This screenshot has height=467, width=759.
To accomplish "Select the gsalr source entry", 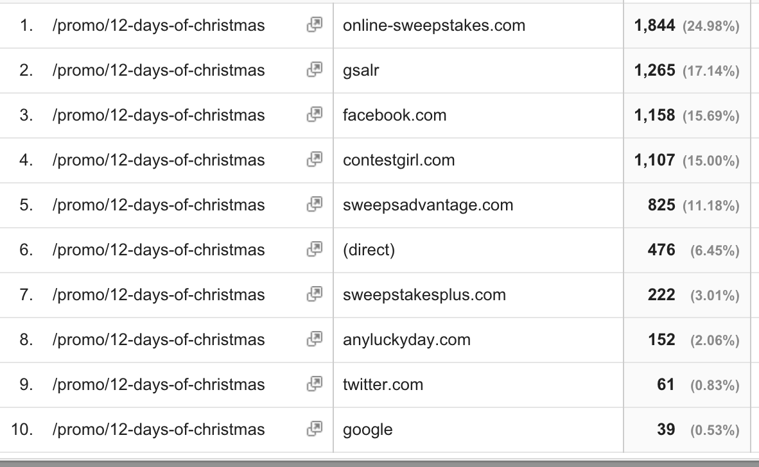I will click(361, 71).
